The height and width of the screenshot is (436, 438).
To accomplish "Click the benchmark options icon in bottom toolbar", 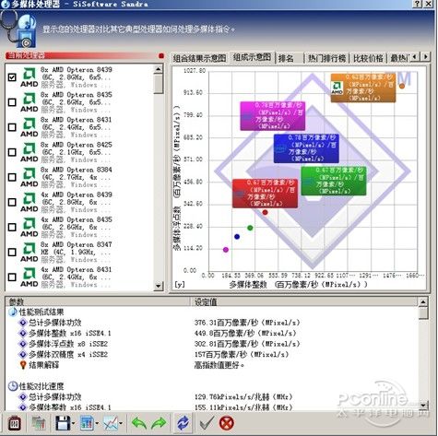I will click(x=14, y=423).
